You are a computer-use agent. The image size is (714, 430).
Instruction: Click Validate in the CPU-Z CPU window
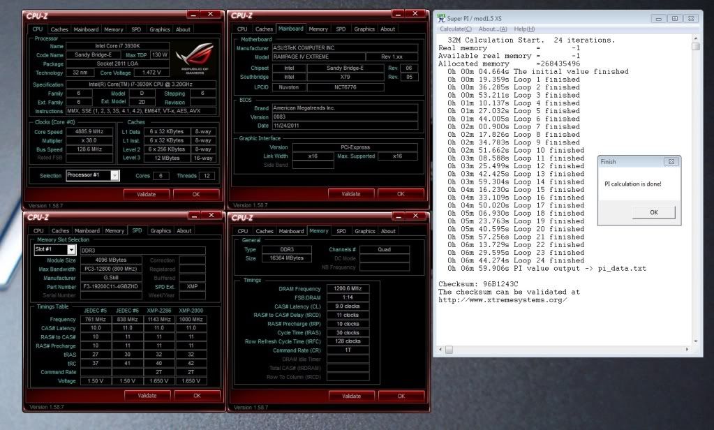[146, 195]
